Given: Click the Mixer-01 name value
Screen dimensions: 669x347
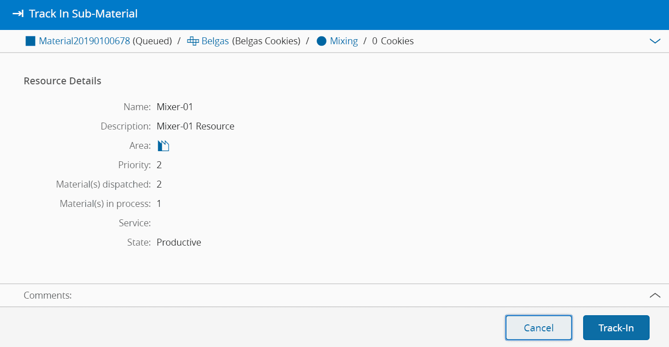Looking at the screenshot, I should tap(175, 107).
